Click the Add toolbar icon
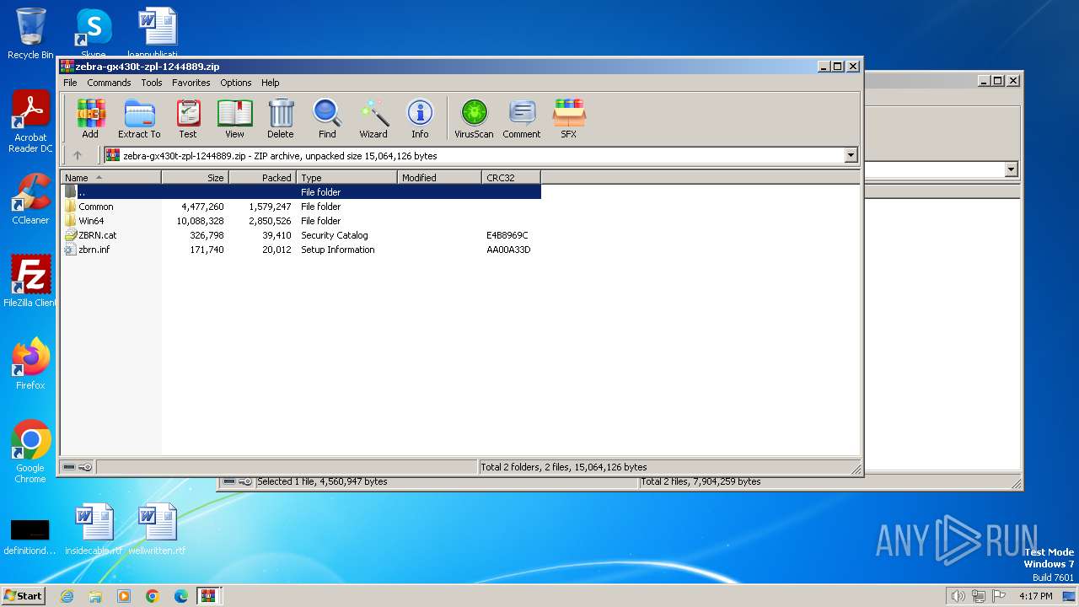This screenshot has width=1079, height=607. tap(90, 118)
